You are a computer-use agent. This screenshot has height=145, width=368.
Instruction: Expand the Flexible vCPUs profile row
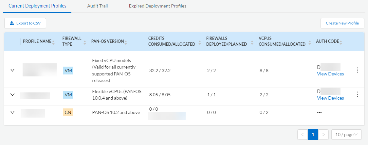[12, 95]
